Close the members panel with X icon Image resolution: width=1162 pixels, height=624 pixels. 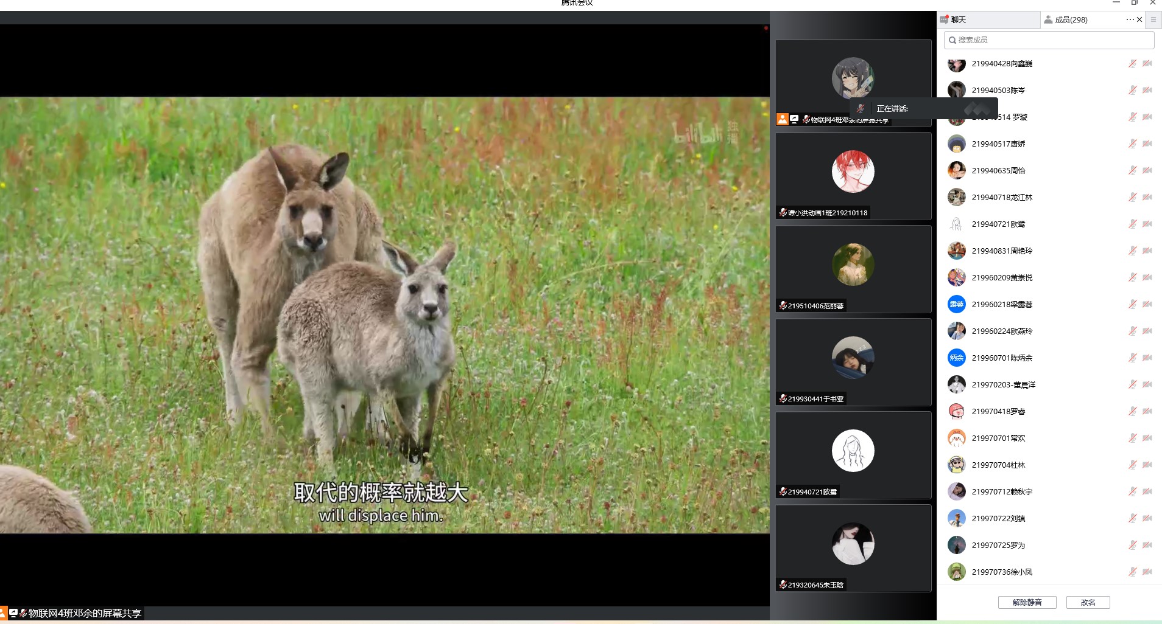[1139, 19]
